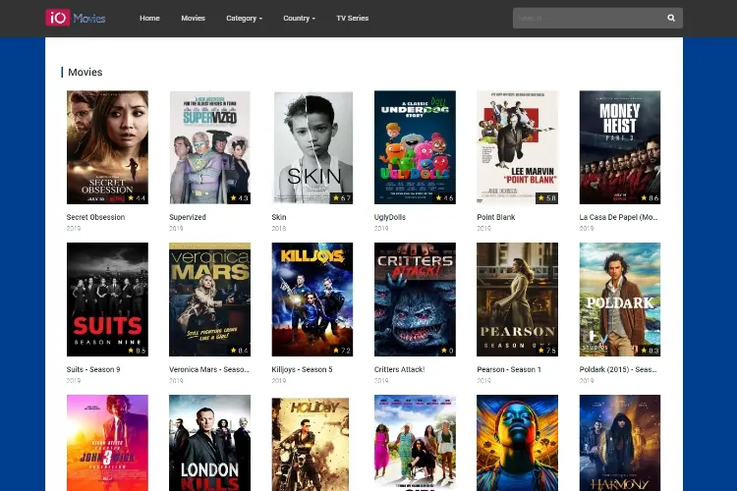Open Veronica Mars poster
This screenshot has width=737, height=491.
209,300
